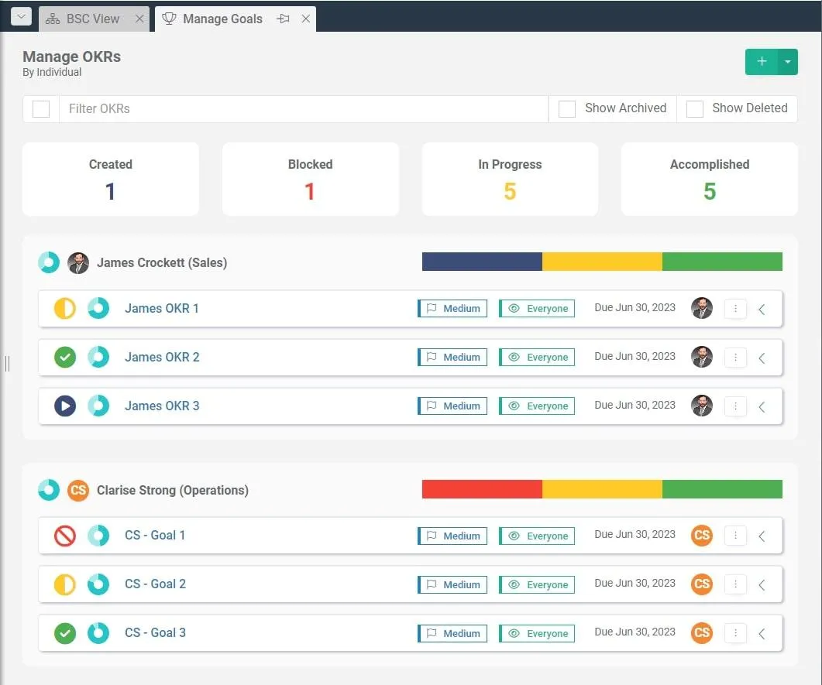
Task: Click the green checkmark on James OKR 2
Action: [65, 357]
